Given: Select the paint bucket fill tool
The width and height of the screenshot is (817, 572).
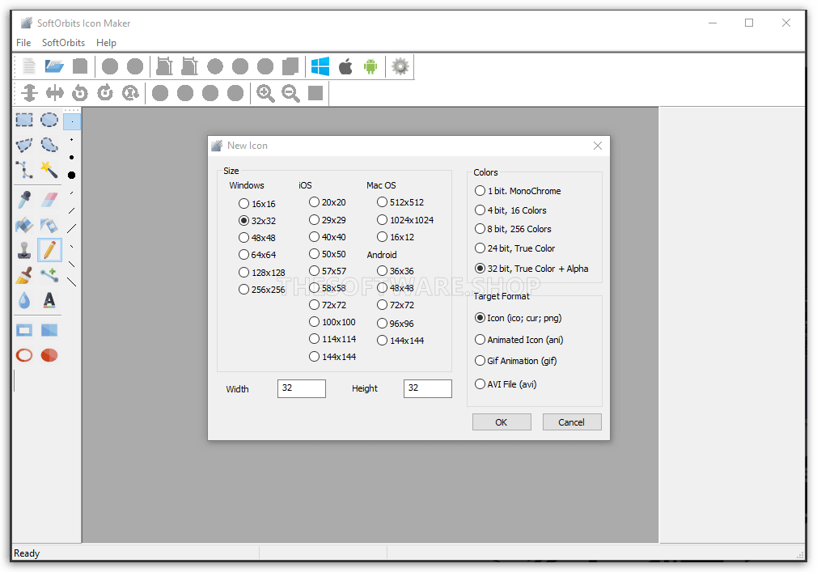Looking at the screenshot, I should coord(24,225).
